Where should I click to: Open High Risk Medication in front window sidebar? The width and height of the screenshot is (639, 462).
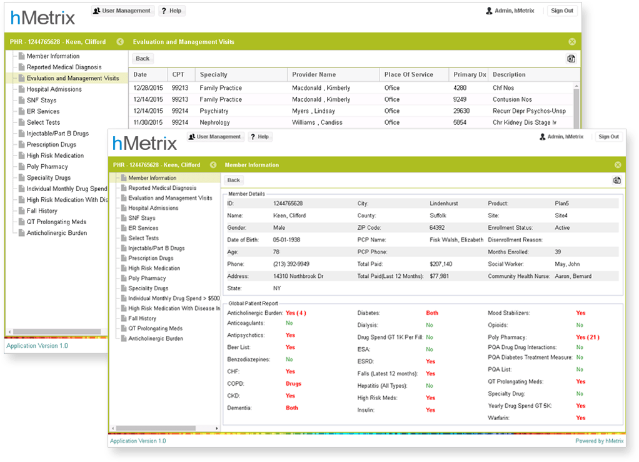point(154,268)
